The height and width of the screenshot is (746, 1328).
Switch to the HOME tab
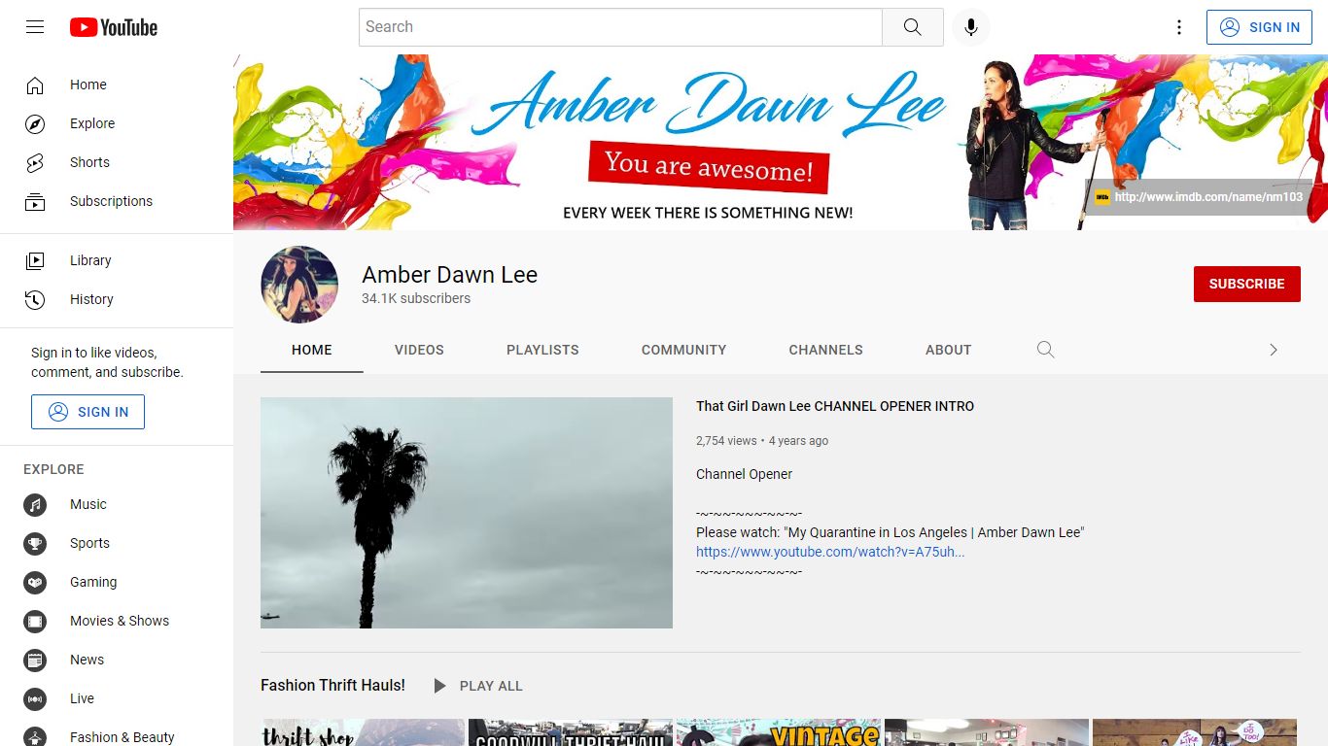click(x=312, y=350)
